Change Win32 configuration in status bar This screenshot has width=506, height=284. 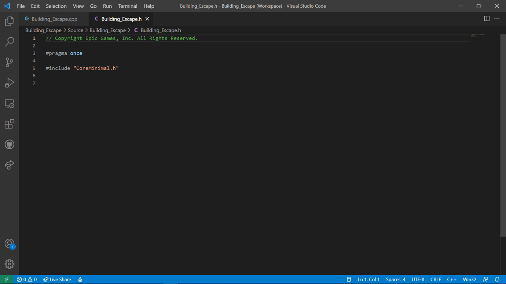coord(469,279)
